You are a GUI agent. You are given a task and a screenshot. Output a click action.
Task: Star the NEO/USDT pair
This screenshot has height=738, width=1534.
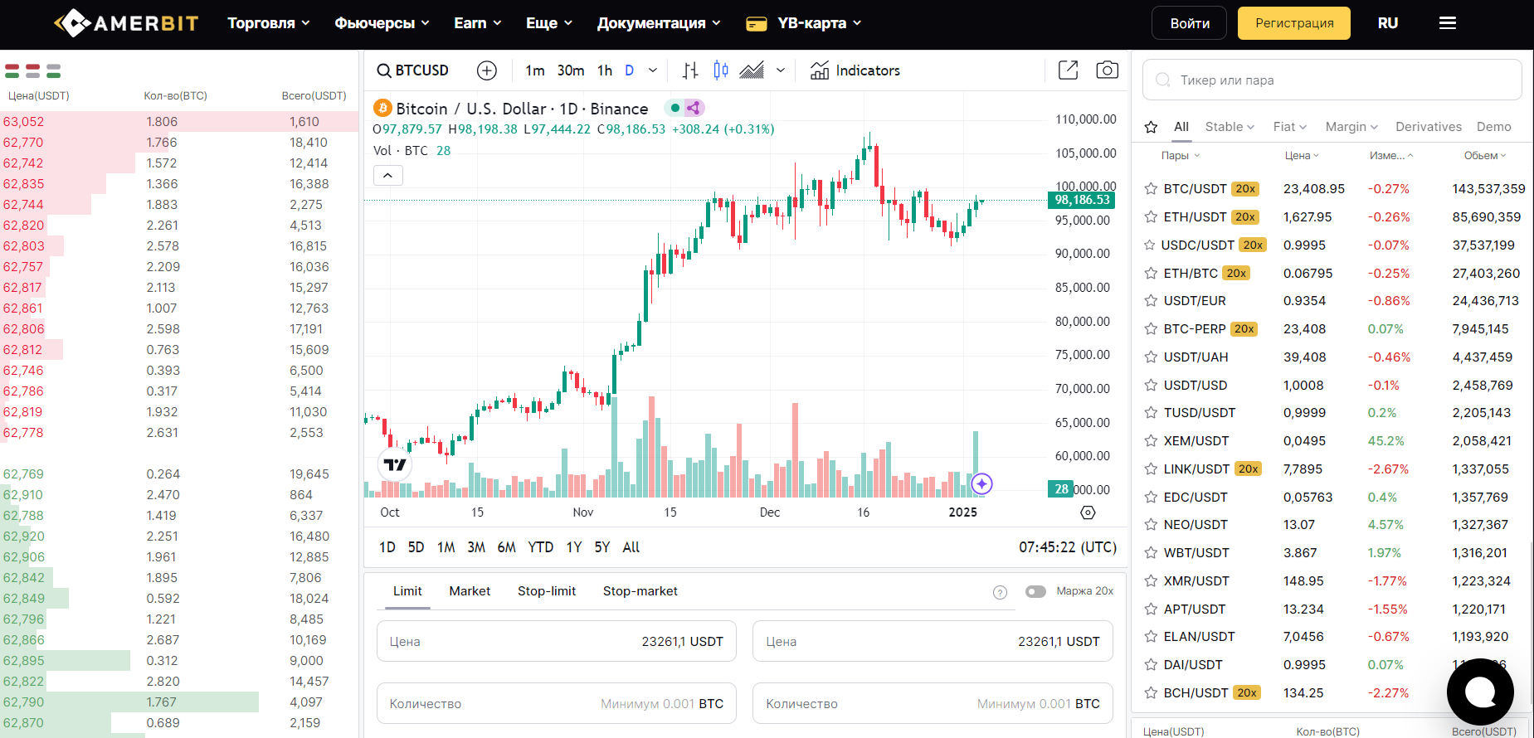click(1151, 525)
